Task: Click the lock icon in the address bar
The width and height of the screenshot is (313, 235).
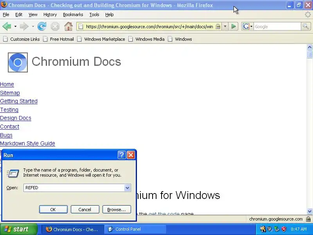Action: [218, 26]
